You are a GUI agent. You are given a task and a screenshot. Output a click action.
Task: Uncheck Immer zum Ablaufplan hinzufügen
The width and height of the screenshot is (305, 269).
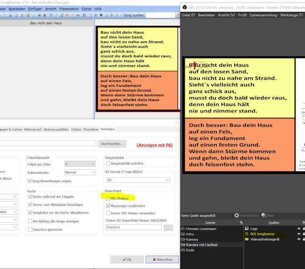[30, 205]
